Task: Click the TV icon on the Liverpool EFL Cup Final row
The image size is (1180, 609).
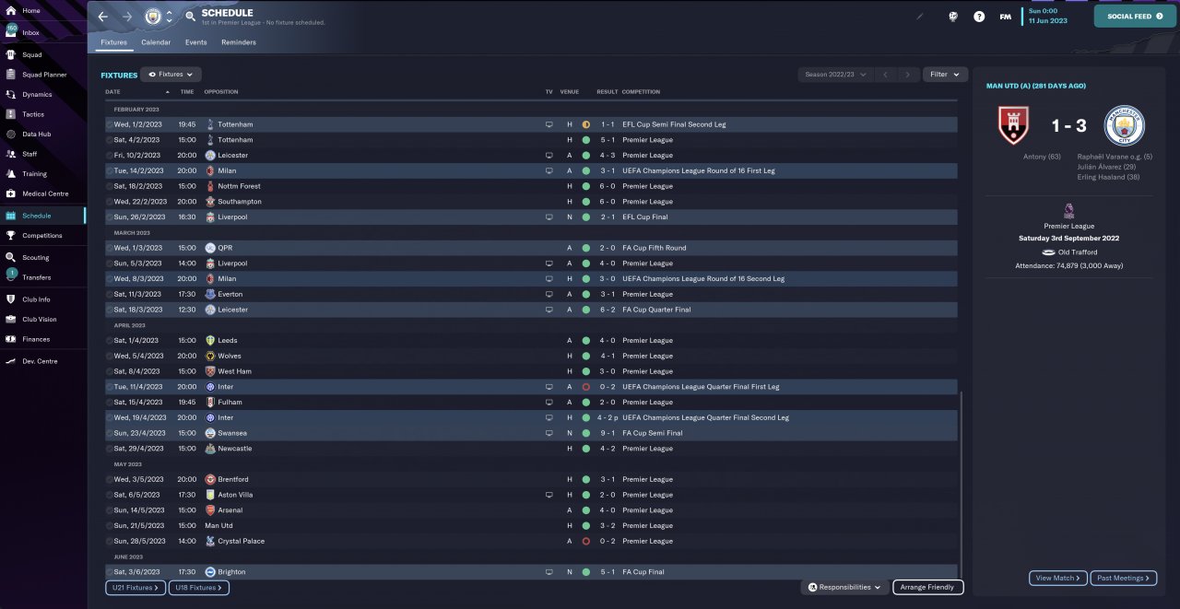Action: pos(549,217)
